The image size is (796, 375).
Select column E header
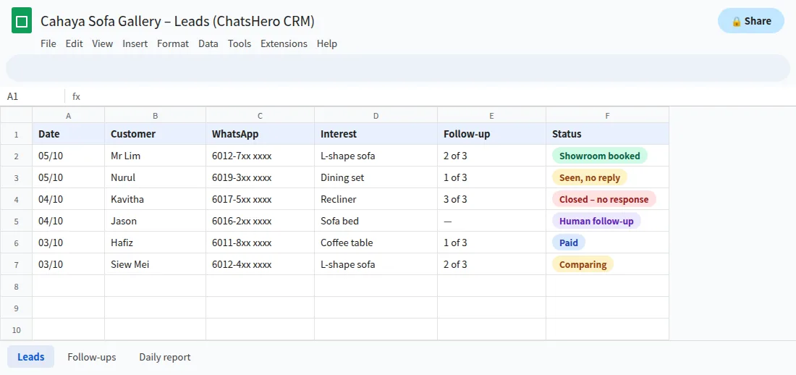[492, 115]
